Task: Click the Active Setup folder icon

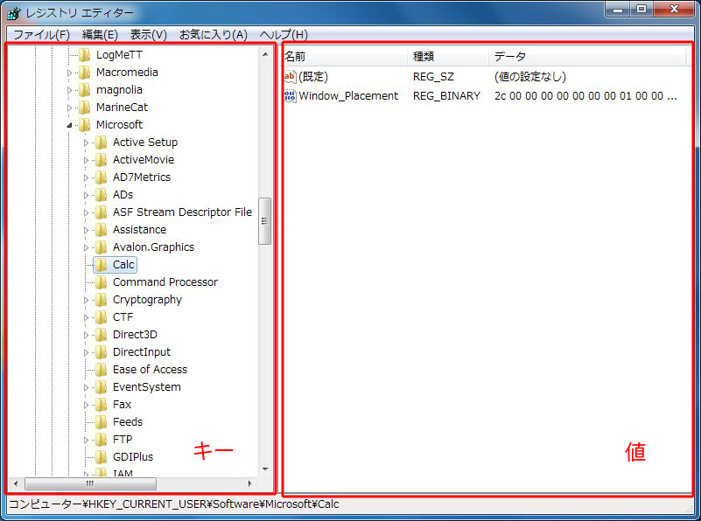Action: (101, 142)
